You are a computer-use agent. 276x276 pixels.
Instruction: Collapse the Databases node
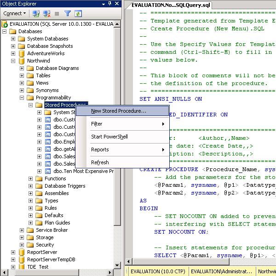tap(5, 31)
